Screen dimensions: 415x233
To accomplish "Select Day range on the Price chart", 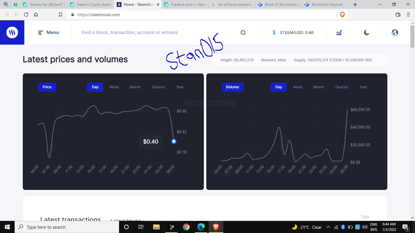I will pos(95,87).
